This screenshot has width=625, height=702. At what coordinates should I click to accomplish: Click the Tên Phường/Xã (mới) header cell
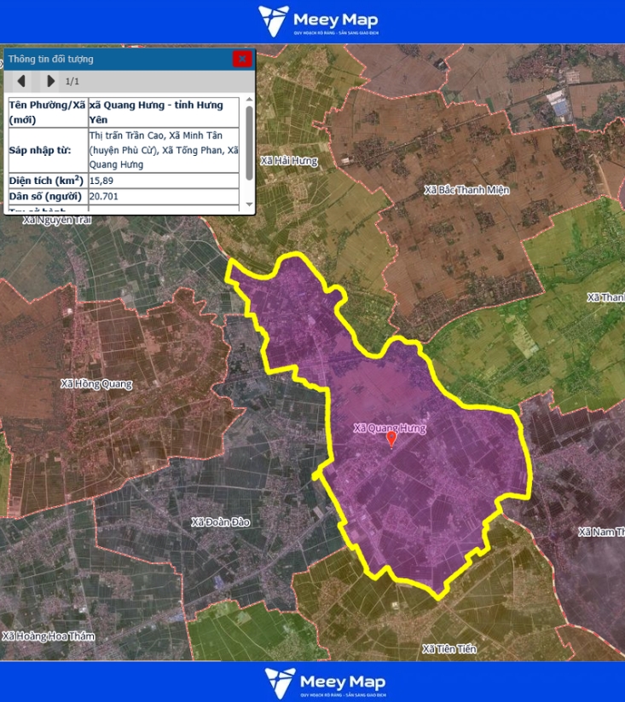pos(46,112)
